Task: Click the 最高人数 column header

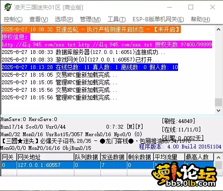Action: (199, 157)
